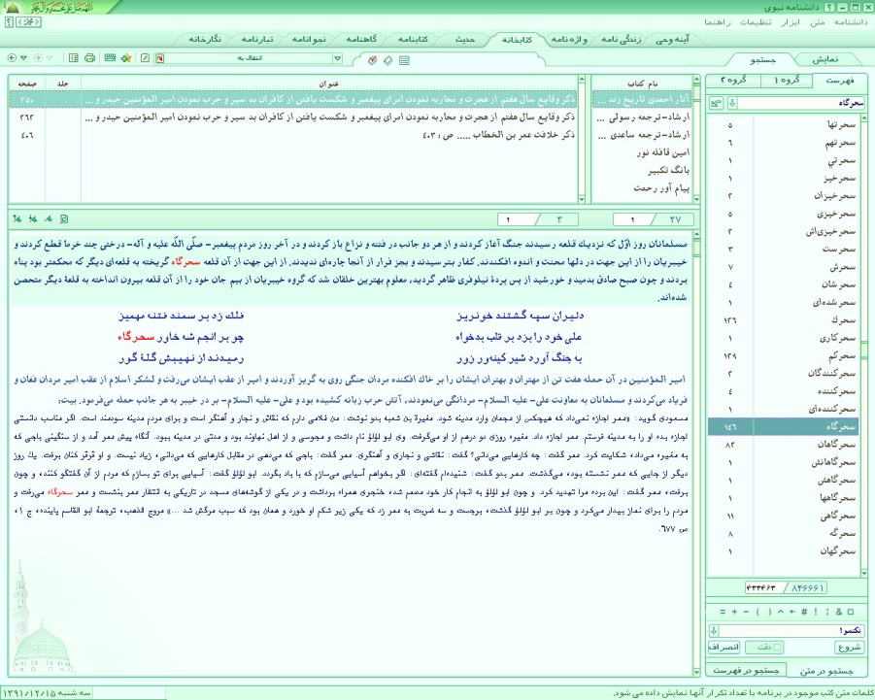Select the گروه ۲ tab
Image resolution: width=875 pixels, height=700 pixels.
point(732,81)
